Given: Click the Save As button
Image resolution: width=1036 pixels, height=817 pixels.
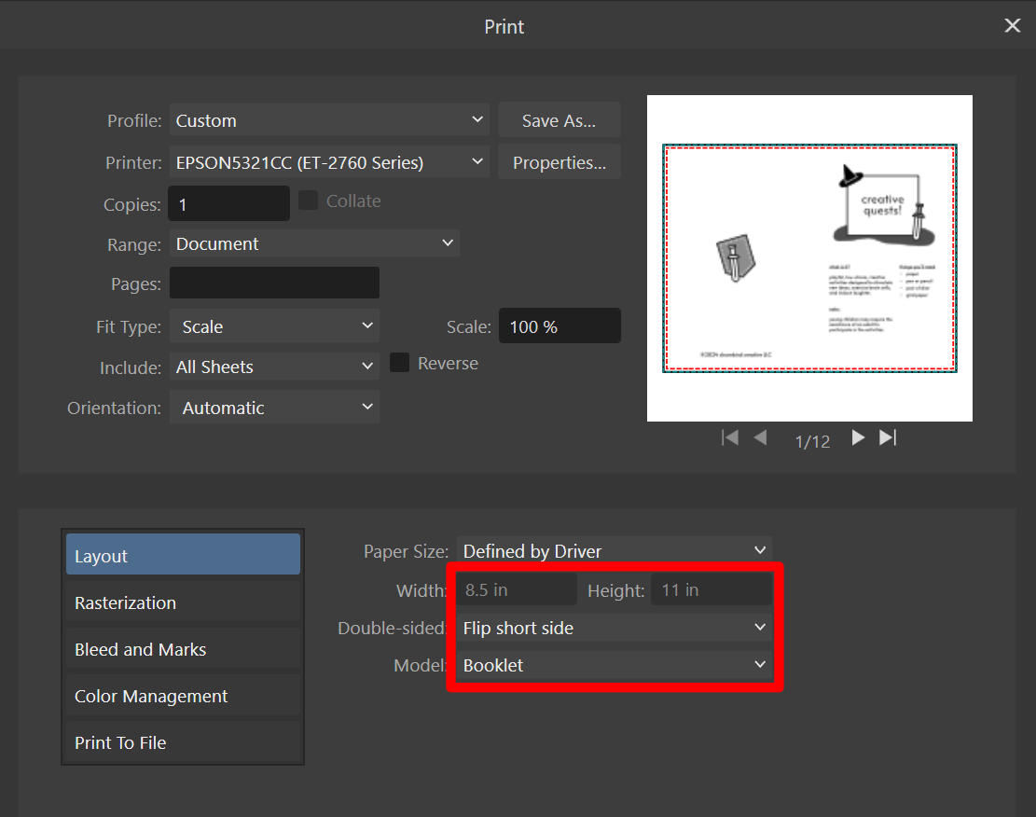Looking at the screenshot, I should coord(559,119).
